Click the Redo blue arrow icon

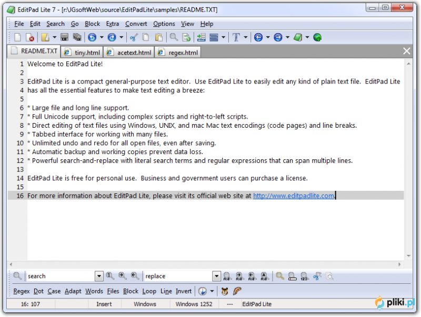112,37
